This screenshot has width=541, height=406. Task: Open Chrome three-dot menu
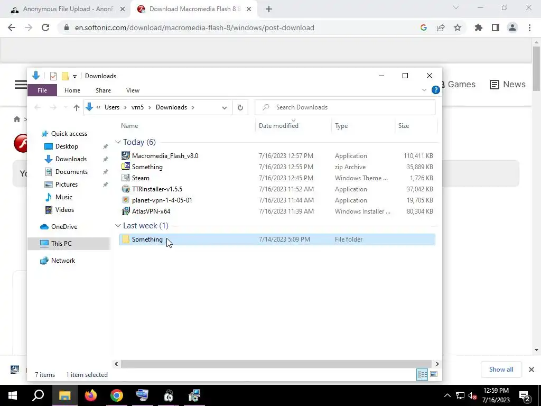coord(529,27)
